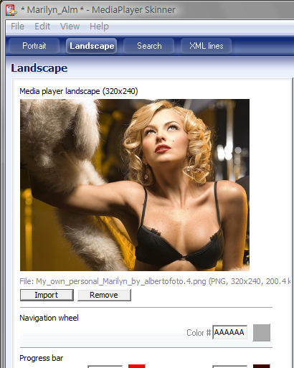The height and width of the screenshot is (368, 294).
Task: Click the 'Navigation wheel' section label
Action: pos(49,318)
